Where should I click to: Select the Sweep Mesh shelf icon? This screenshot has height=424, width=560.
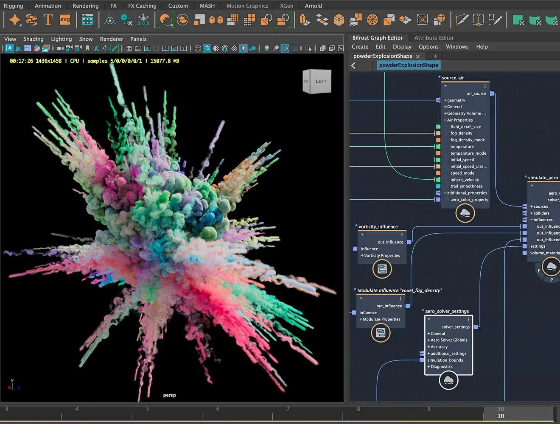tap(31, 19)
